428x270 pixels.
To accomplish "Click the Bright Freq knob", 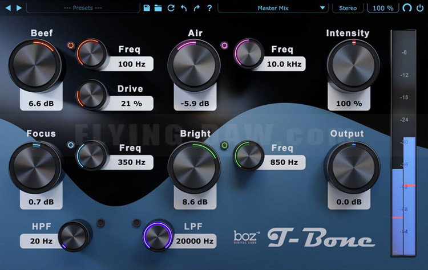I will pos(249,156).
